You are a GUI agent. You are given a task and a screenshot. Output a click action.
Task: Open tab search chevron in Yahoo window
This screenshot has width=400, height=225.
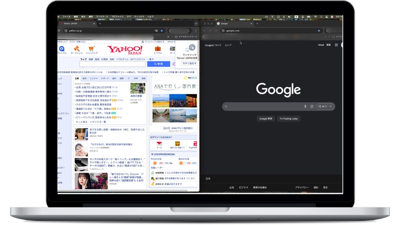click(x=196, y=24)
